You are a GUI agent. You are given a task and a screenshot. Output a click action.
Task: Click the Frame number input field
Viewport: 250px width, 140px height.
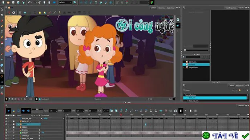click(53, 111)
